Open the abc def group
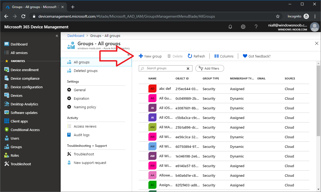The image size is (321, 192). pos(165,89)
